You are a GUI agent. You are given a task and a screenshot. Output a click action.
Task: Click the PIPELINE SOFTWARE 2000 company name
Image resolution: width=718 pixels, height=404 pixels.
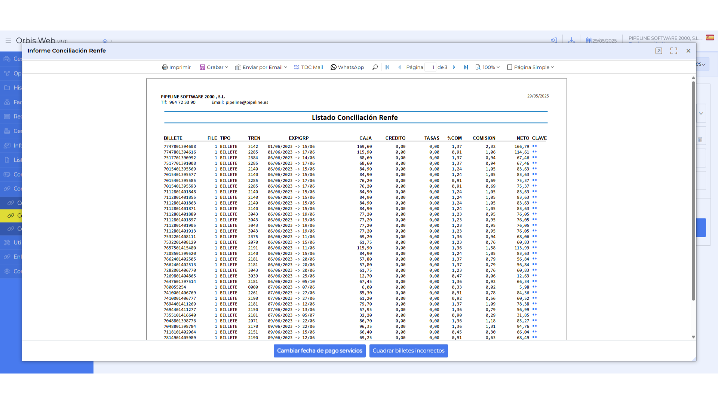[x=665, y=38]
